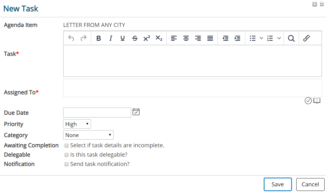326x192 pixels.
Task: Toggle strikethrough text formatting
Action: click(135, 38)
